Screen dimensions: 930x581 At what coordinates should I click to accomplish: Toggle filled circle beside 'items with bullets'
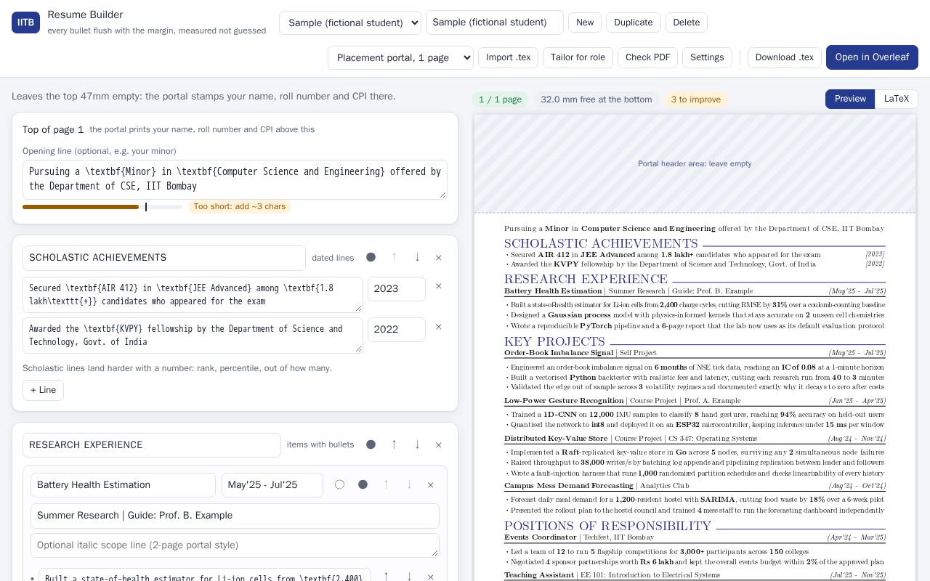point(371,445)
